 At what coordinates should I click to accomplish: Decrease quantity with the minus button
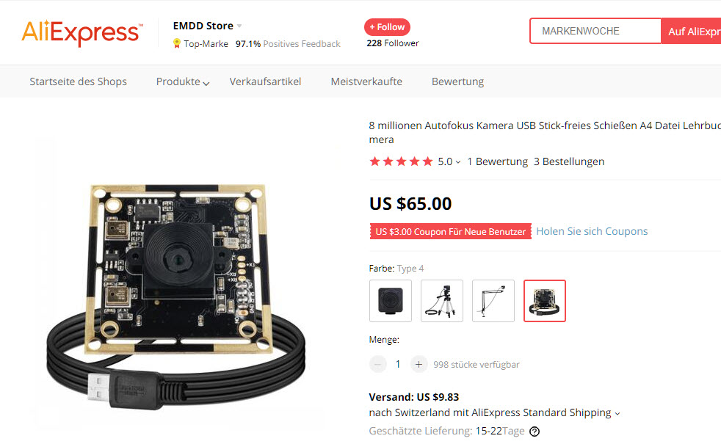click(378, 365)
